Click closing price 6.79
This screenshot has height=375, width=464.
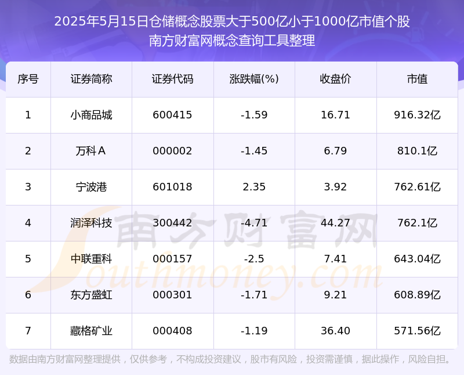pyautogui.click(x=336, y=151)
